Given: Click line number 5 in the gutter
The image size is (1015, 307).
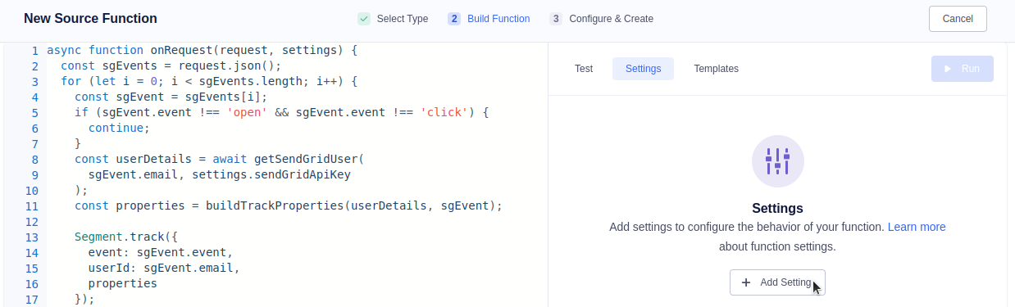Looking at the screenshot, I should pos(35,112).
